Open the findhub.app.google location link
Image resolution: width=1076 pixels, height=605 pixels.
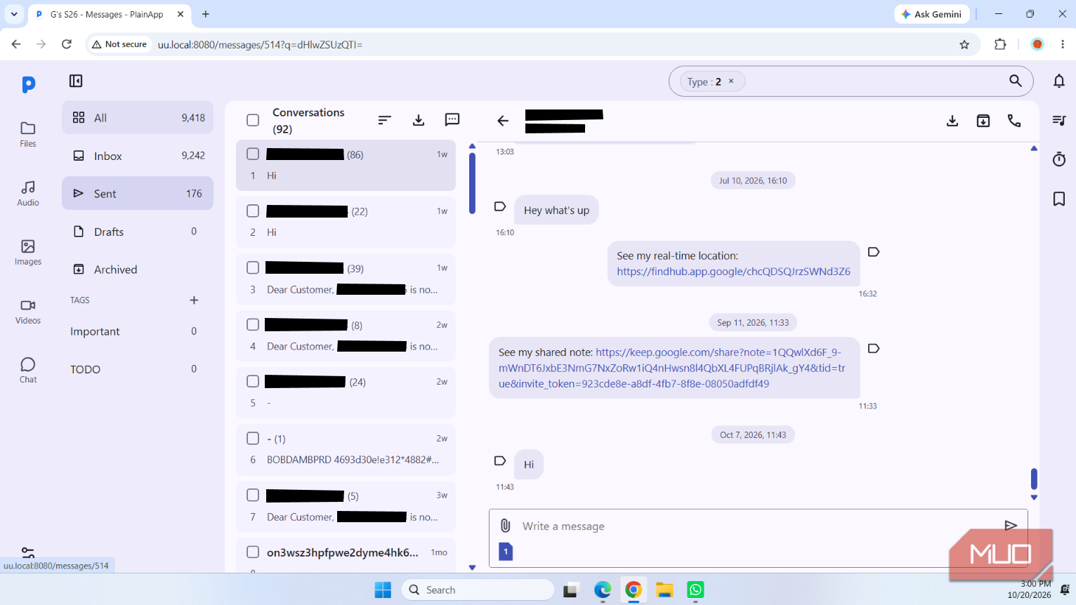pos(733,272)
